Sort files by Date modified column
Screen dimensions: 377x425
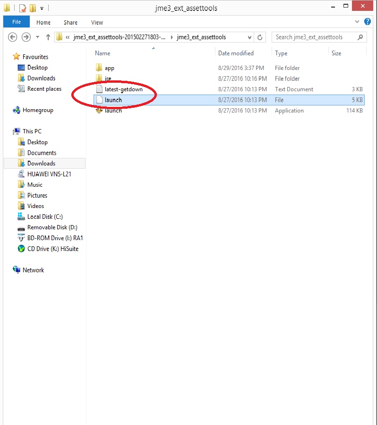pos(236,53)
